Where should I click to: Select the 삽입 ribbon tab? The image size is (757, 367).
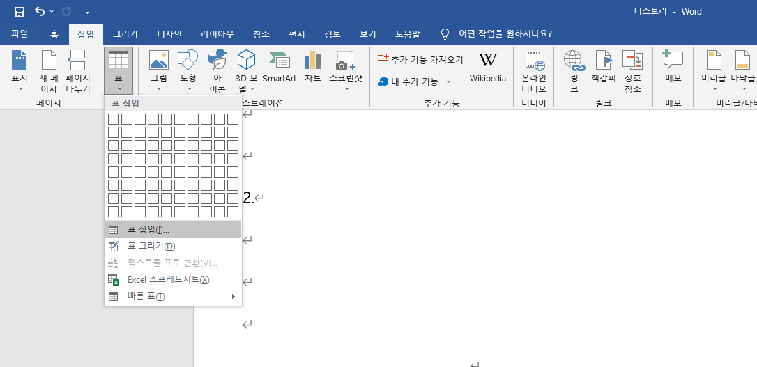86,33
